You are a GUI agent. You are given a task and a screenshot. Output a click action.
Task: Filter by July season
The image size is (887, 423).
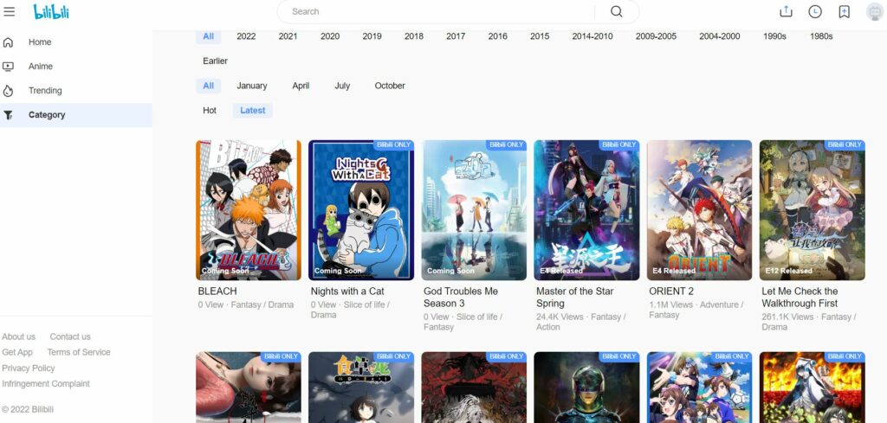point(342,86)
